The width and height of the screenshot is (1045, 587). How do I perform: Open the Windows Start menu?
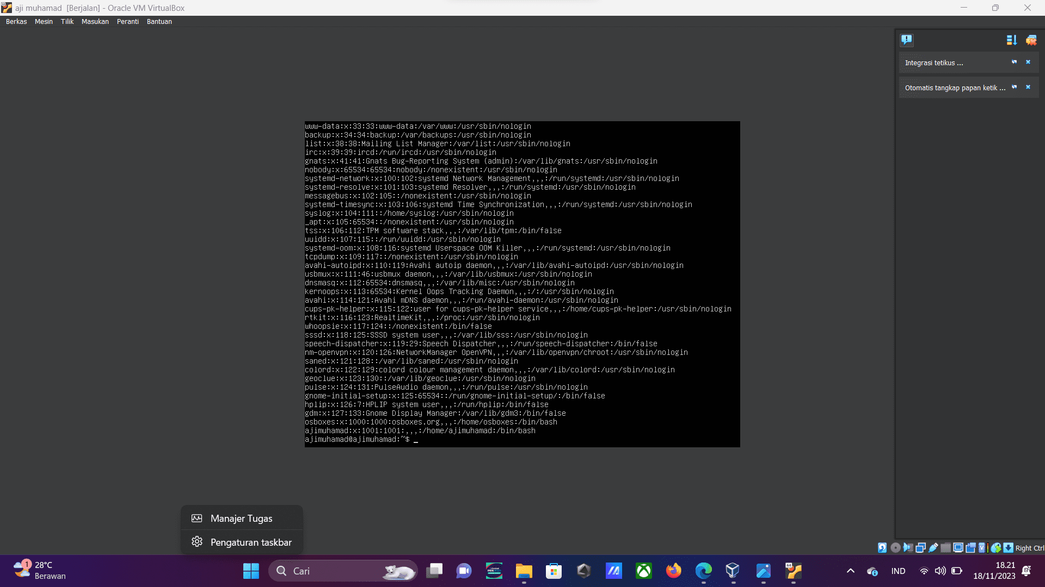point(251,571)
